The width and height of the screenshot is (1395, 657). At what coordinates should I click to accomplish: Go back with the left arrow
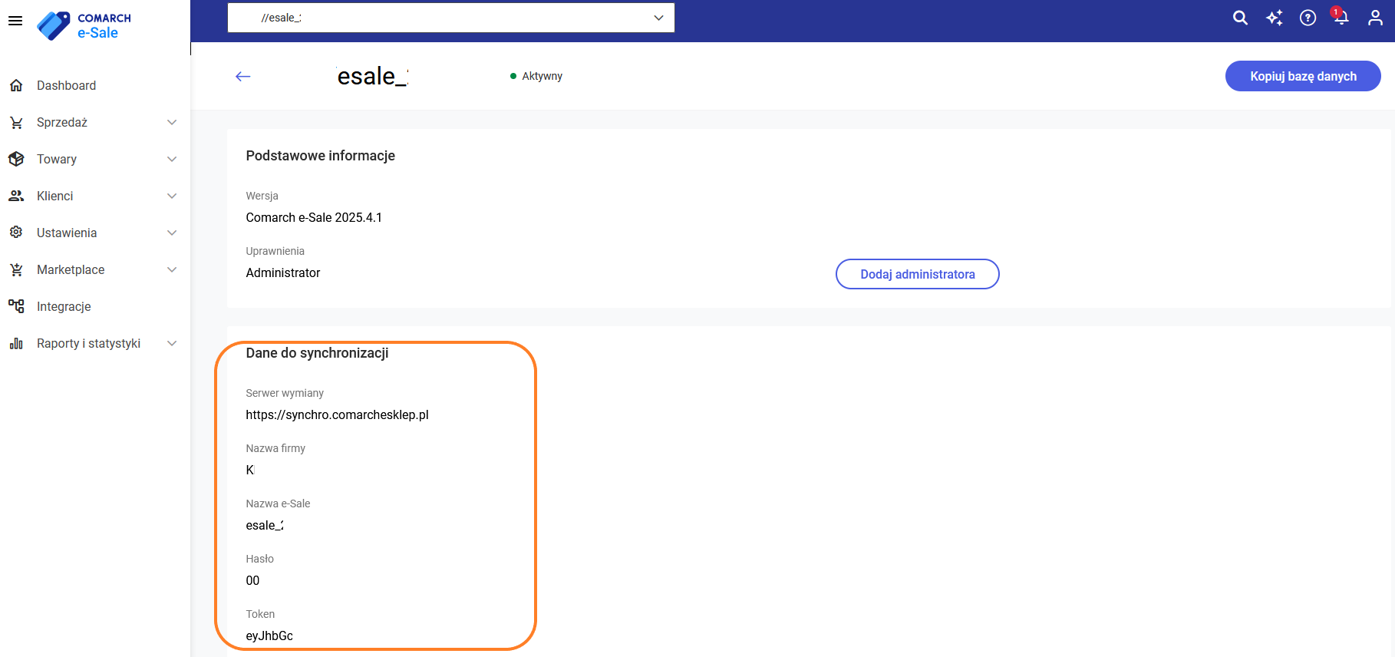tap(243, 76)
